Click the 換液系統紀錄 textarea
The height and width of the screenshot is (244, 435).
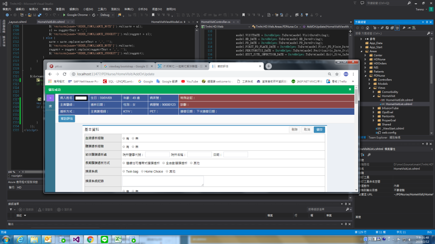point(163,181)
